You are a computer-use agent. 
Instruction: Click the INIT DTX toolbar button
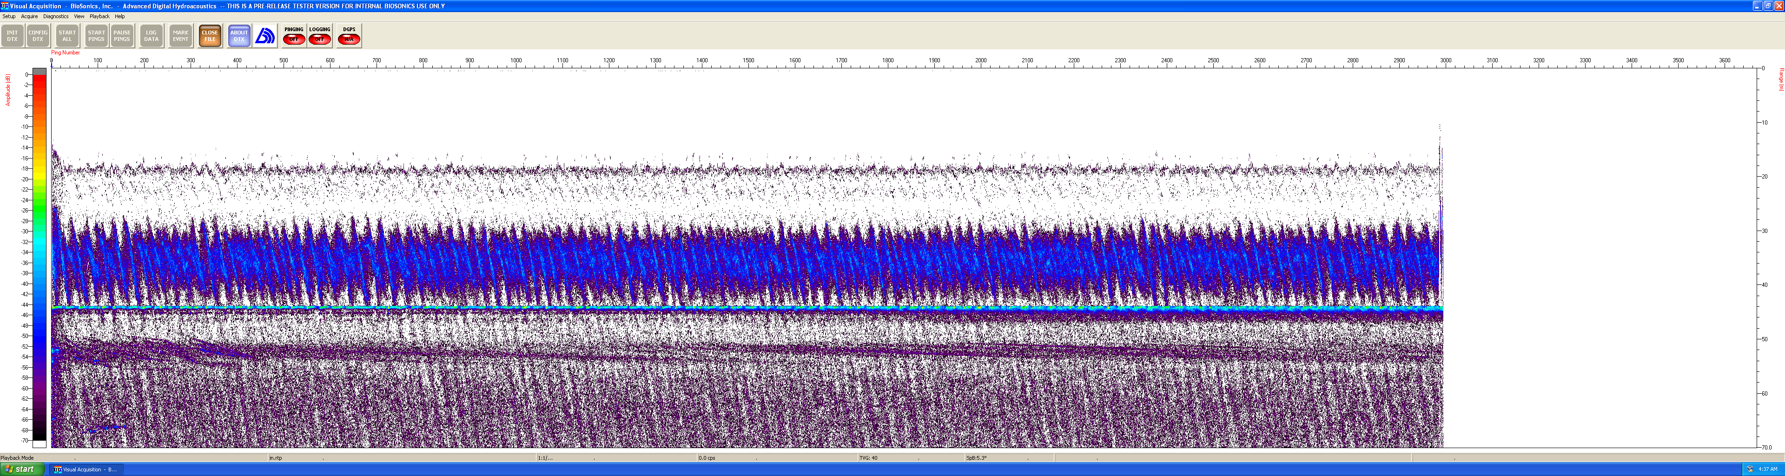coord(13,36)
